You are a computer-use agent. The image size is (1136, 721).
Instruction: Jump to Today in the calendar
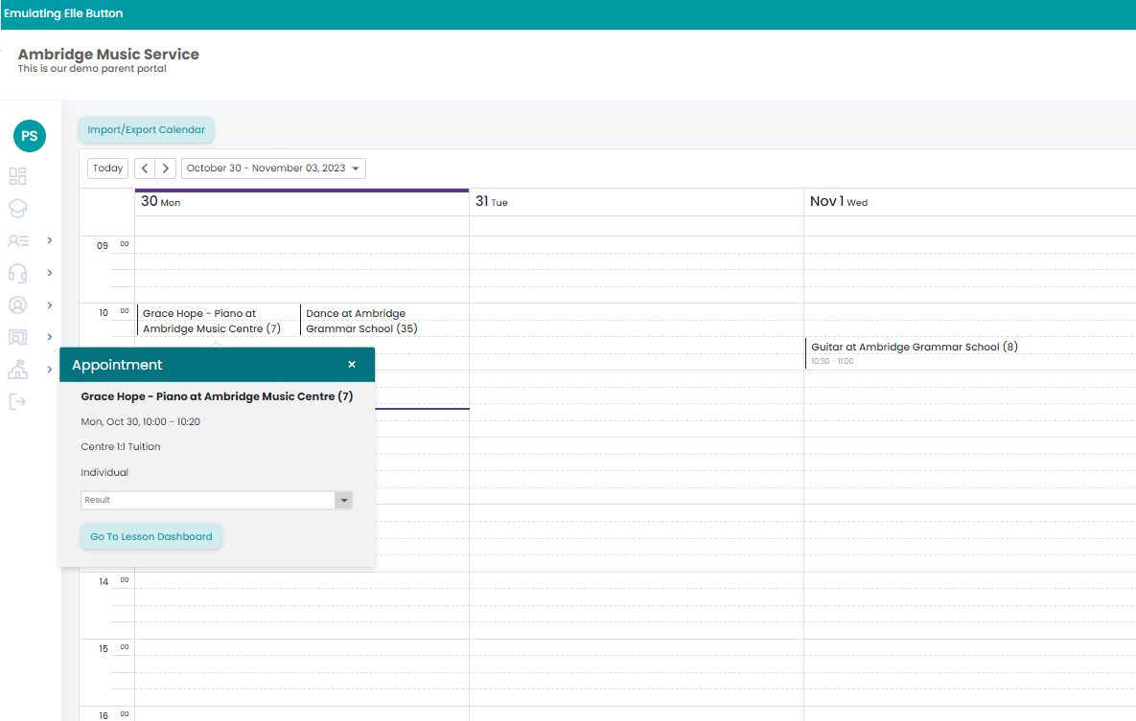pos(108,168)
